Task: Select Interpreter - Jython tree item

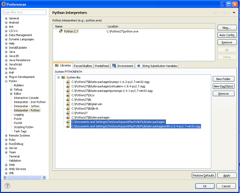Action: 27,106
